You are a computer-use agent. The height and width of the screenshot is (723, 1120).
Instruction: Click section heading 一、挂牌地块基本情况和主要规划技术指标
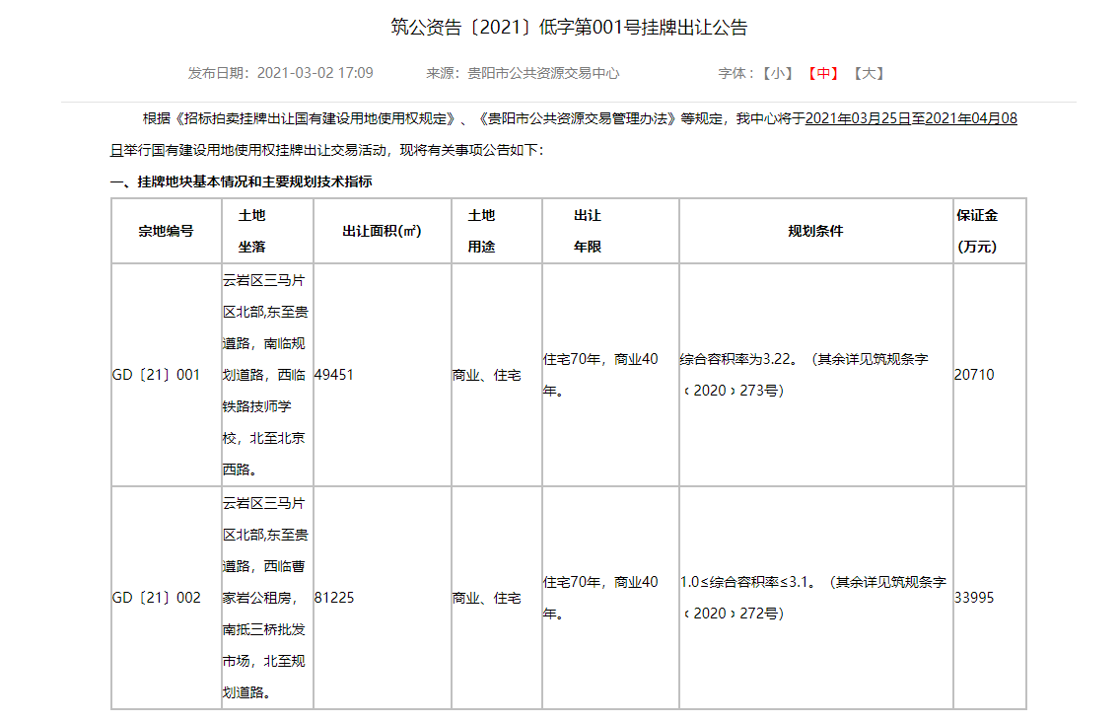click(242, 181)
